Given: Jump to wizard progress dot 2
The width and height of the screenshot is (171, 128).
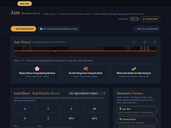Looking at the screenshot, I should tap(144, 42).
